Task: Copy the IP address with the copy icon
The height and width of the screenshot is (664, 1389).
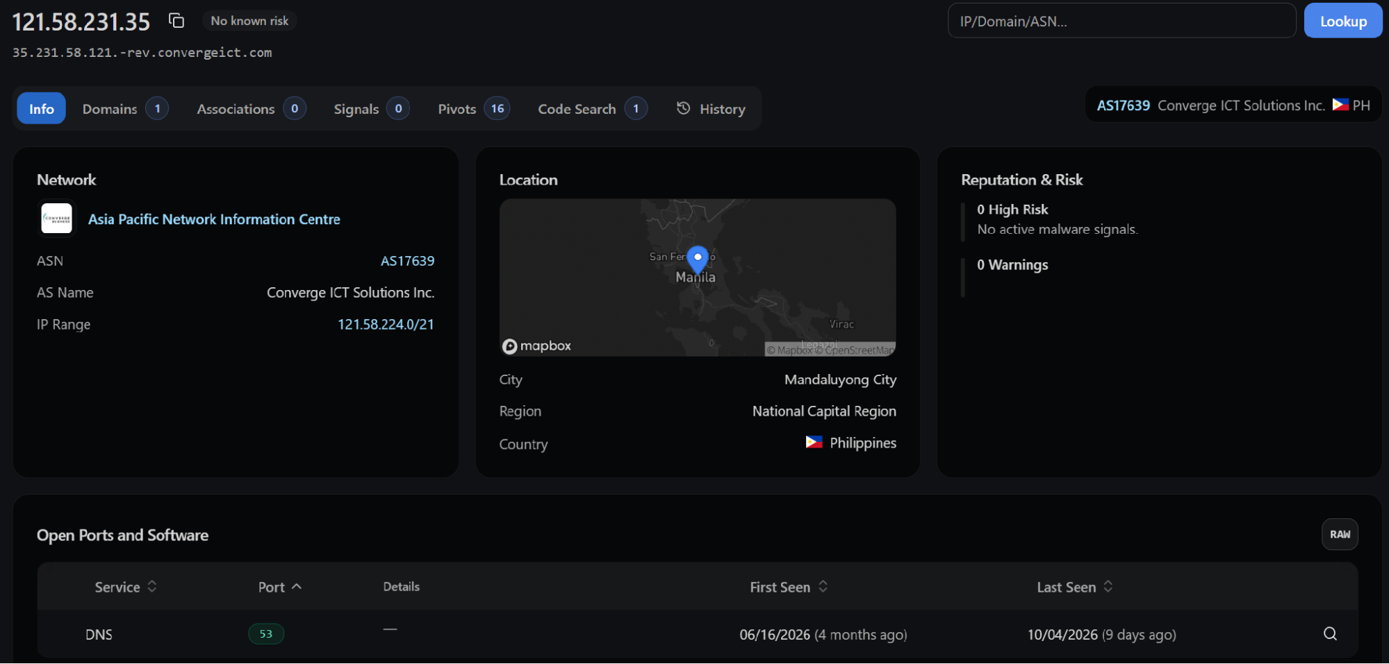Action: [176, 21]
